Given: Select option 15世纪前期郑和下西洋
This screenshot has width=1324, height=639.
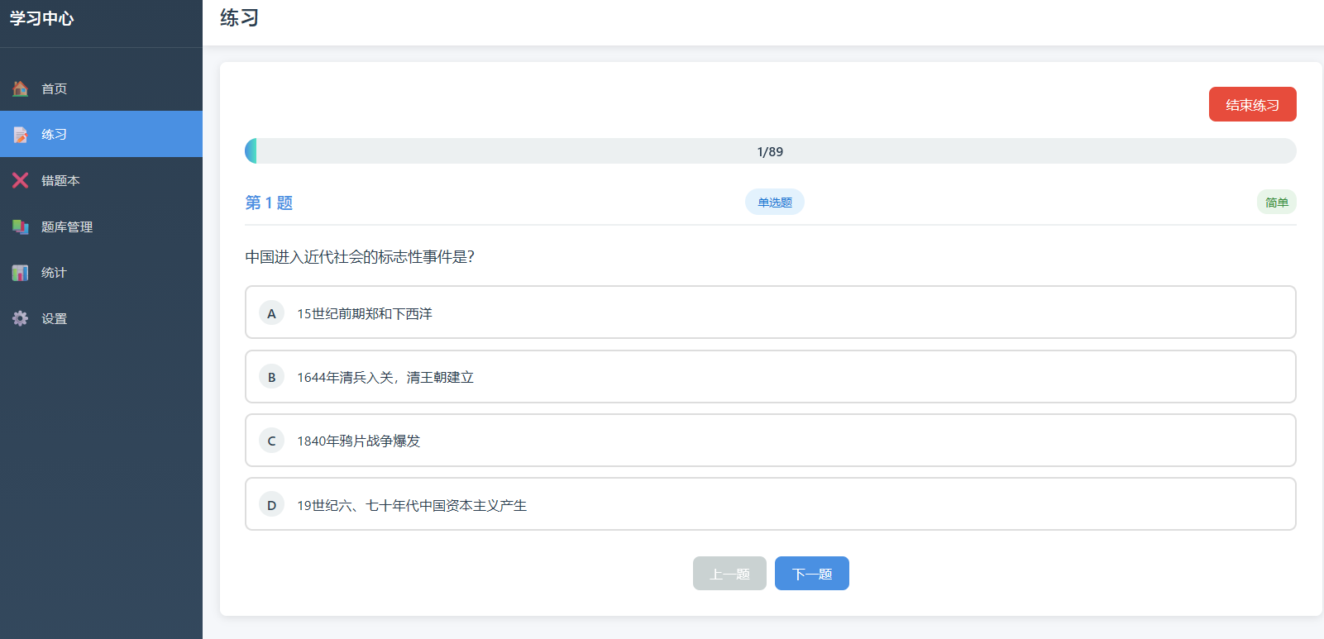Looking at the screenshot, I should 770,312.
